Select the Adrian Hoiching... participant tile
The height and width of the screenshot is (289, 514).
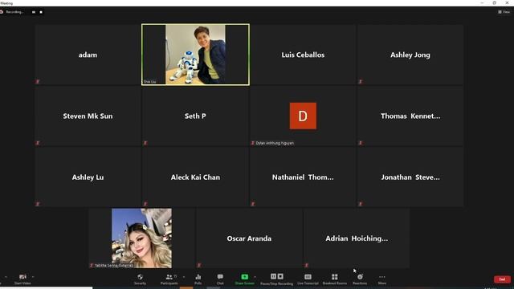tap(357, 238)
